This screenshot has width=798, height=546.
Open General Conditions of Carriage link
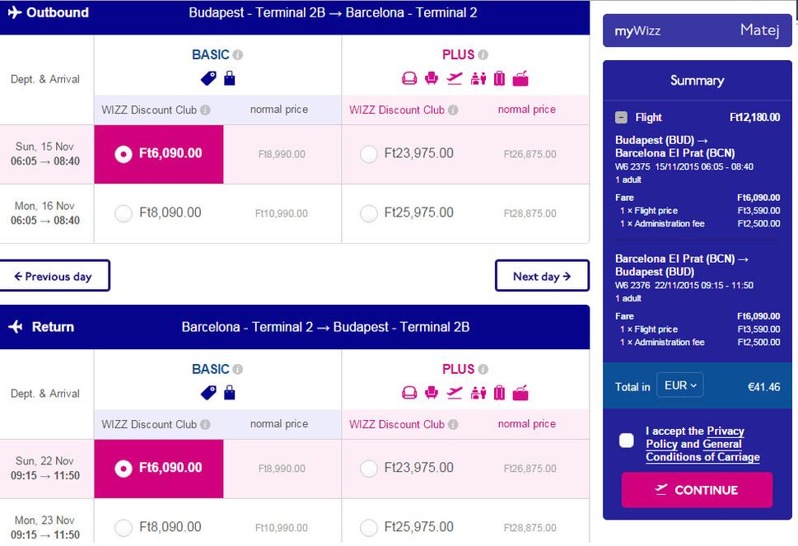coord(702,450)
